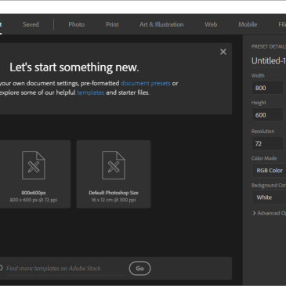The width and height of the screenshot is (286, 286).
Task: Switch to the Saved tab
Action: (31, 24)
